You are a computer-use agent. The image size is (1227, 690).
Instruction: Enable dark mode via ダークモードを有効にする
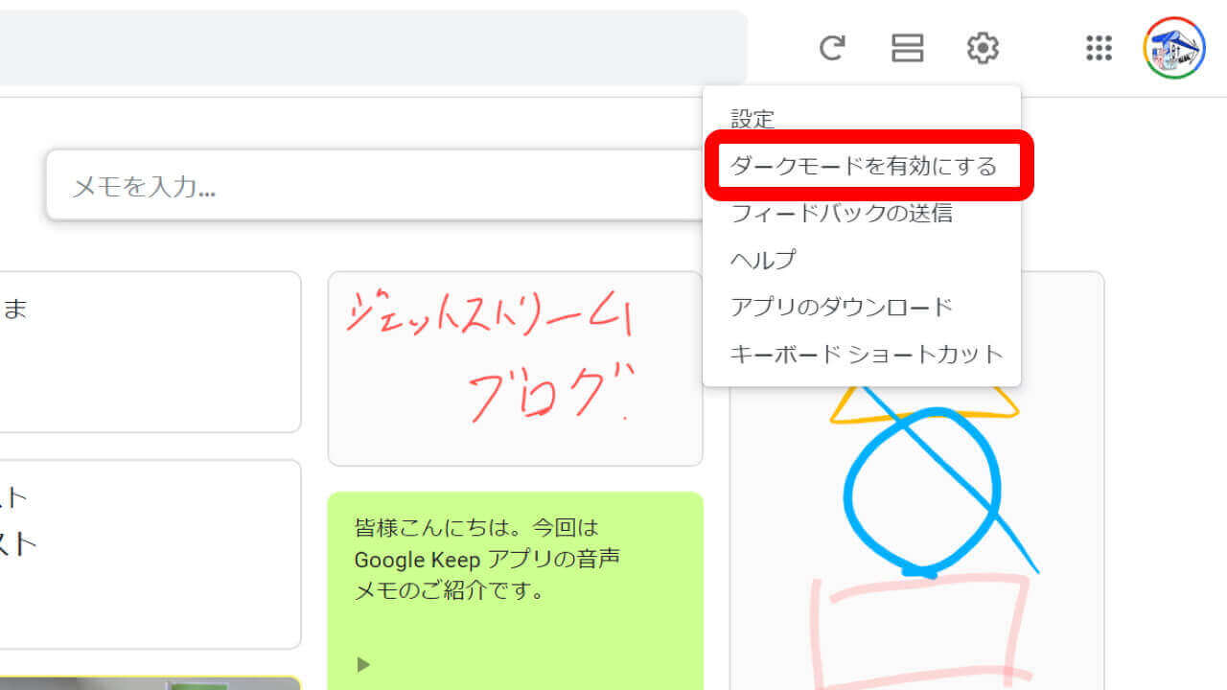(863, 167)
